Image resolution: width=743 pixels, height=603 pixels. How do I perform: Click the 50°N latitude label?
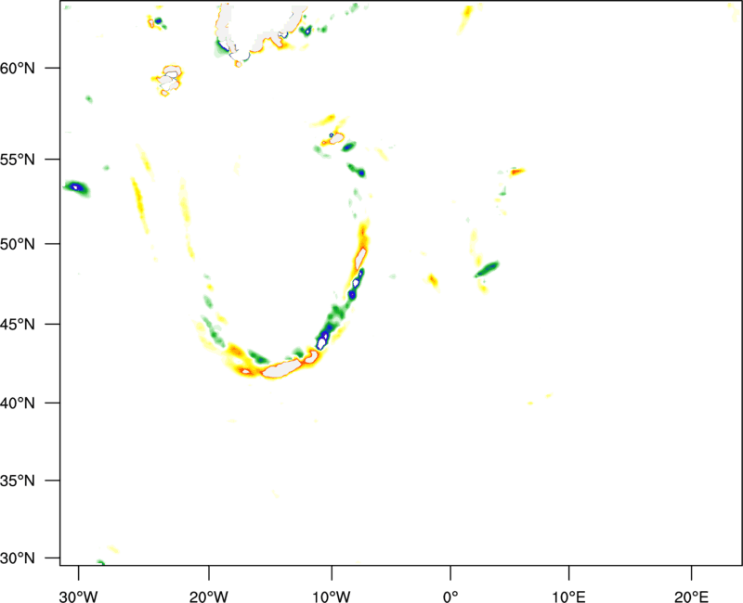pyautogui.click(x=18, y=244)
